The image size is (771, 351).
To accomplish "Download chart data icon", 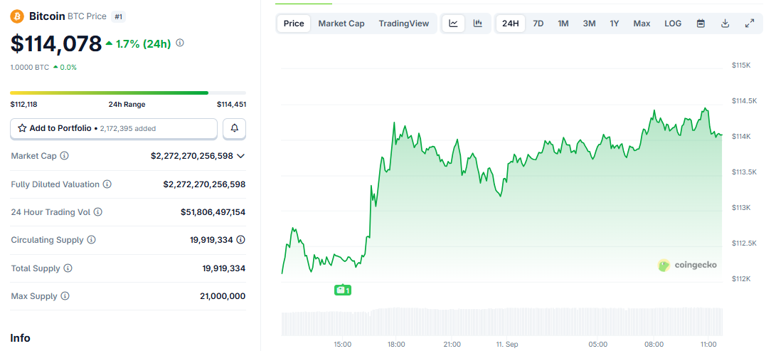I will (x=725, y=23).
